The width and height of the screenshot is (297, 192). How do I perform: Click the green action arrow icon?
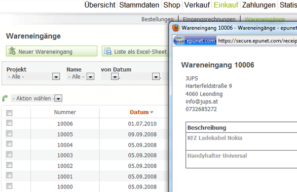tap(5, 98)
